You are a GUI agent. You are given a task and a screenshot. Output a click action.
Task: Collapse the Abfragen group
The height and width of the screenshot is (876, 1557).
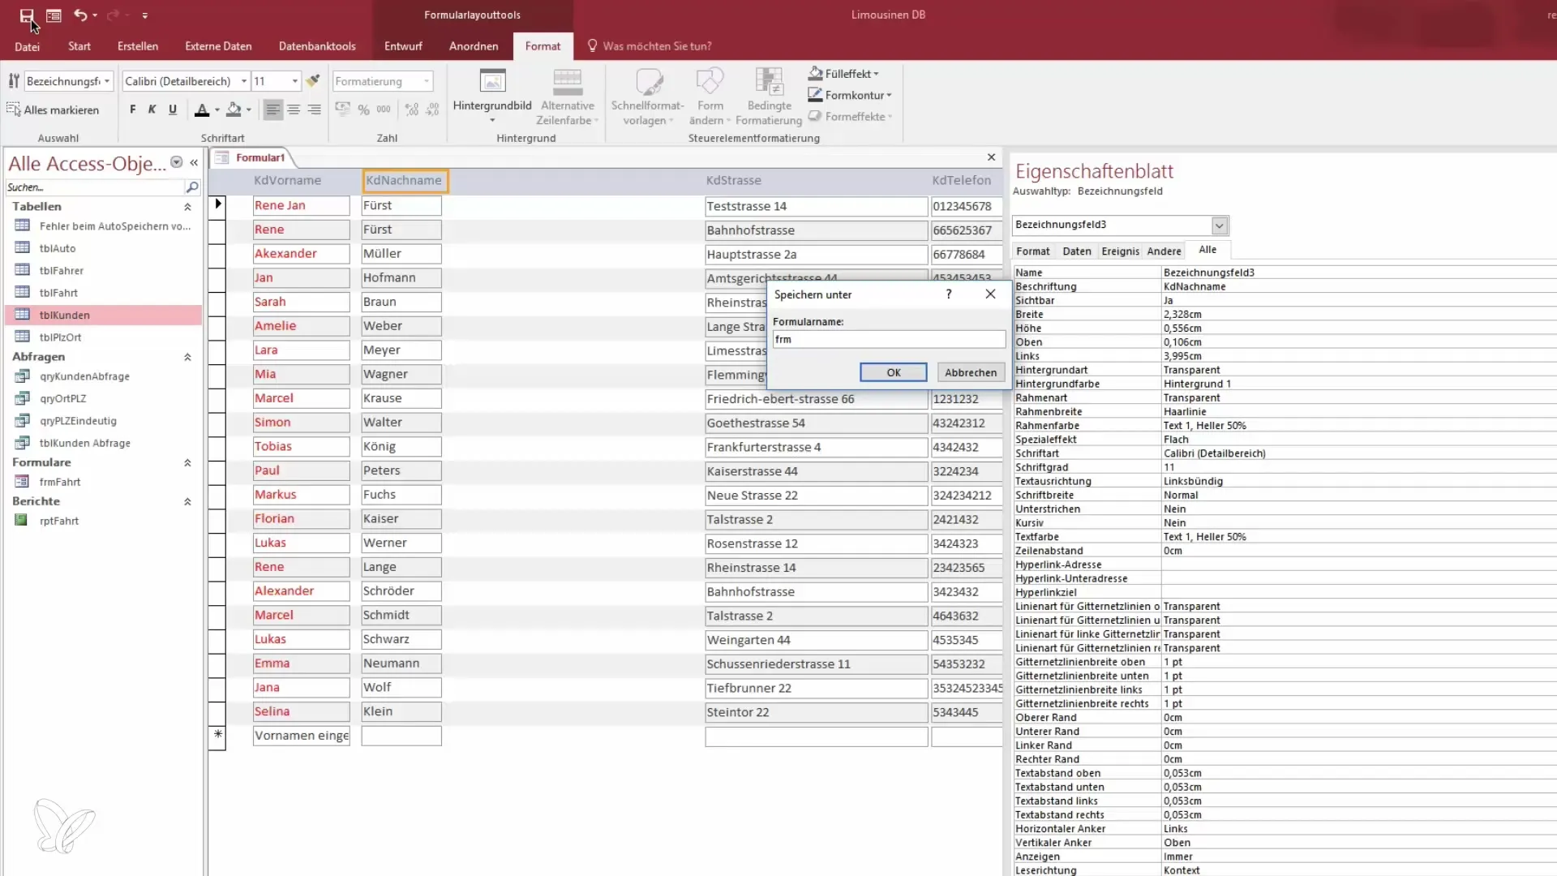tap(187, 357)
